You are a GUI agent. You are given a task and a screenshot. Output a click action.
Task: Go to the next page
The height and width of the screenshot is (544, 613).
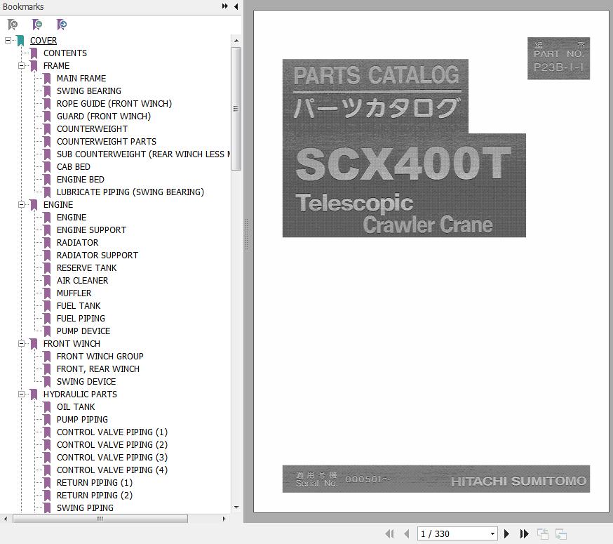pos(507,534)
